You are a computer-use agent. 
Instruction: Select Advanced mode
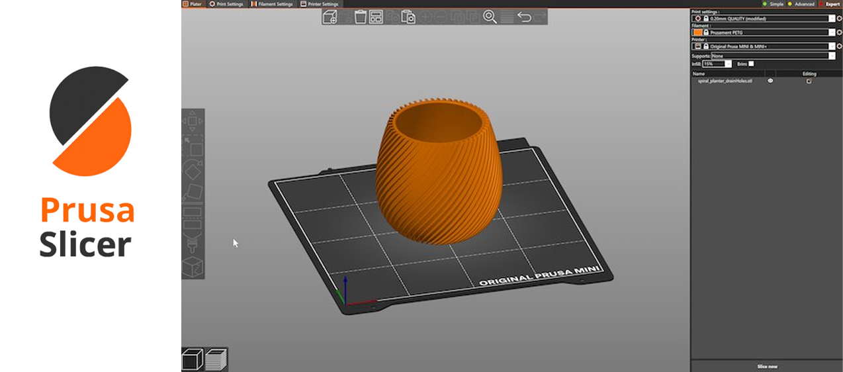click(801, 4)
